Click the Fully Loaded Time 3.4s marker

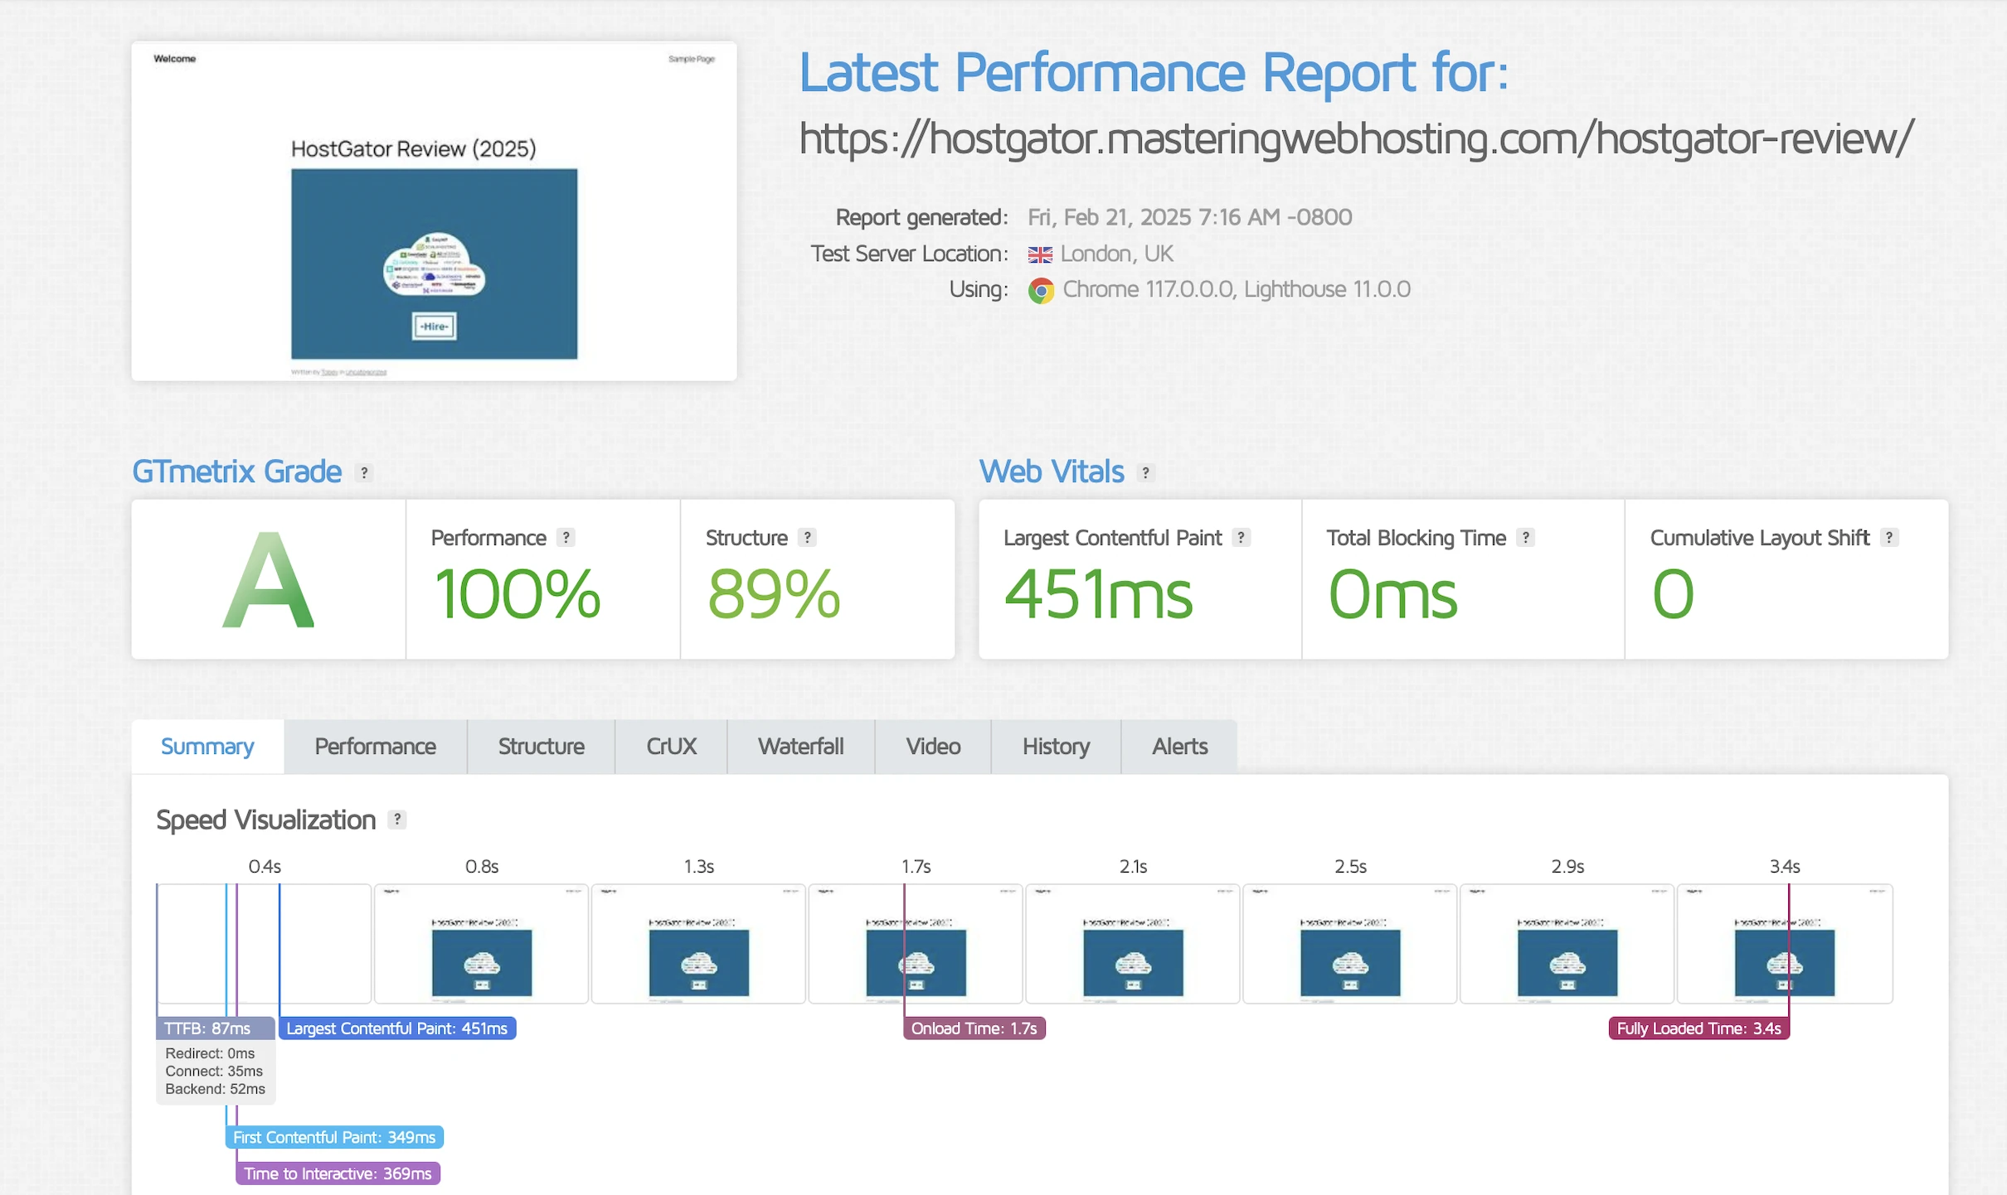pos(1698,1028)
